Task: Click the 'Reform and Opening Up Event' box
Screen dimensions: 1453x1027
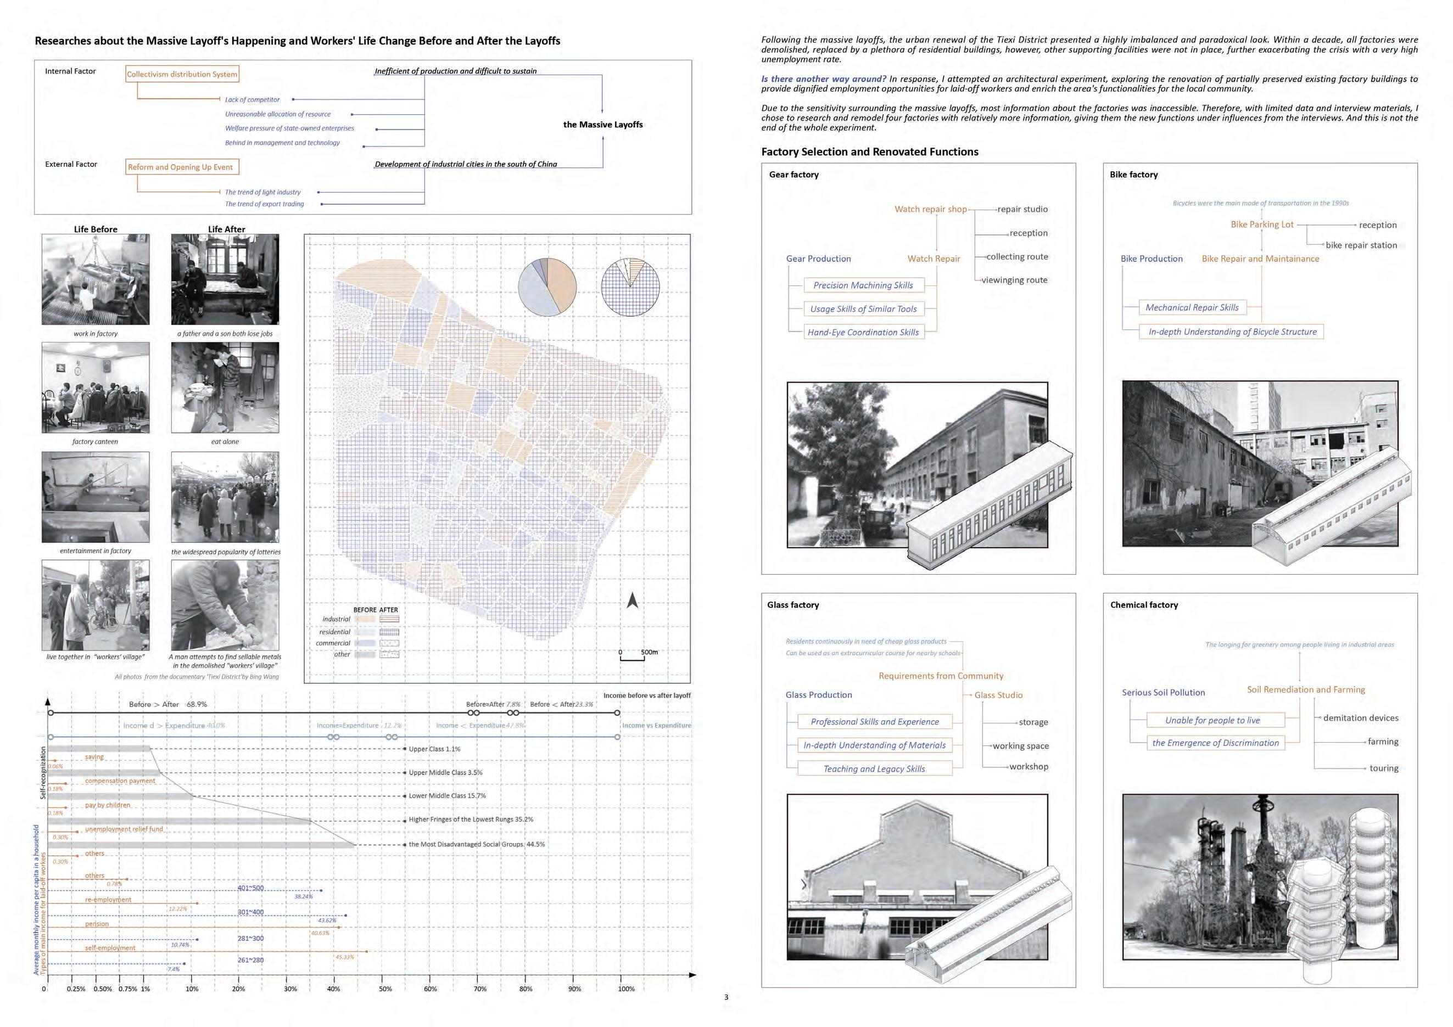Action: point(182,167)
